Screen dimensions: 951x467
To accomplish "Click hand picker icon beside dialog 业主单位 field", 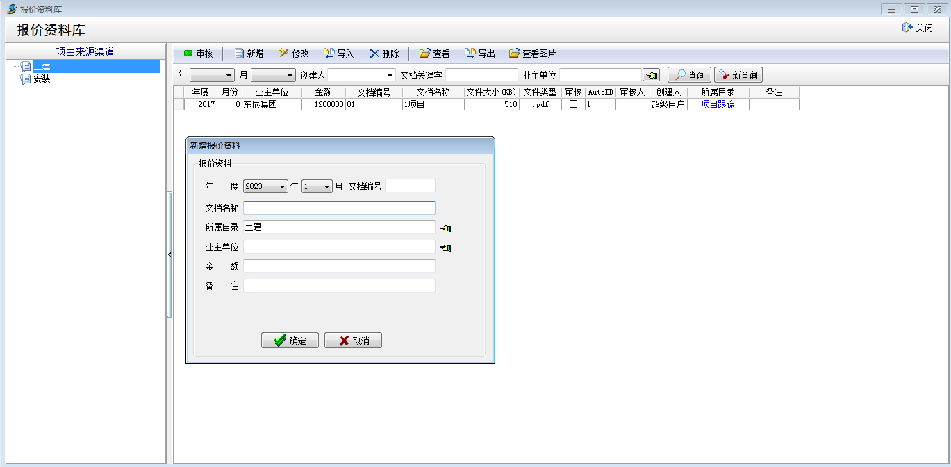I will click(445, 247).
